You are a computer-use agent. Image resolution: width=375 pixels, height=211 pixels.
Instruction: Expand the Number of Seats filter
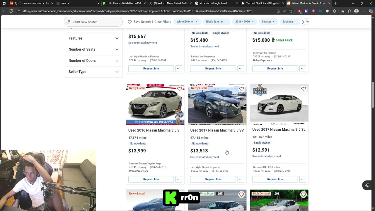click(x=93, y=50)
